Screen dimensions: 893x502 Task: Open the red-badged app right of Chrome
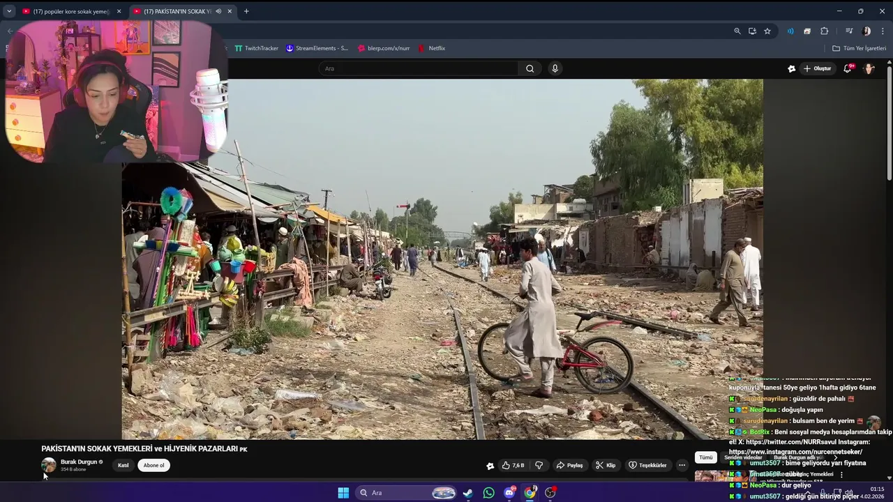pyautogui.click(x=550, y=493)
